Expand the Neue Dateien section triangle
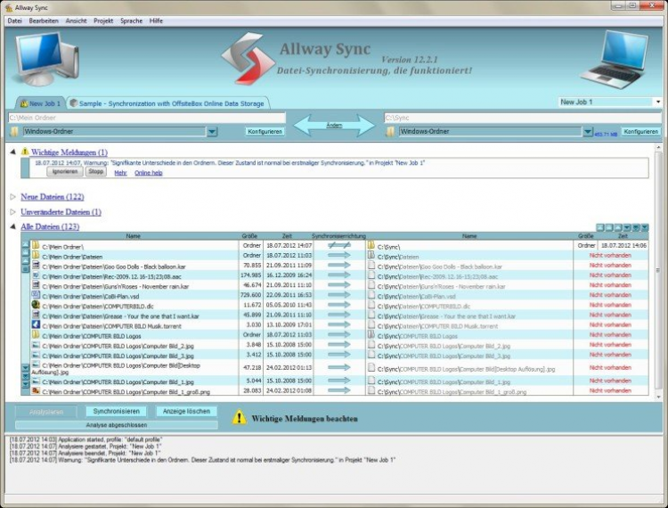Image resolution: width=668 pixels, height=508 pixels. (x=12, y=196)
